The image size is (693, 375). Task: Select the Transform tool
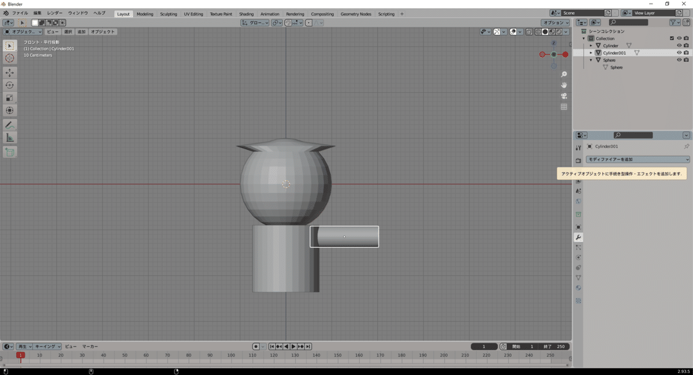tap(10, 110)
